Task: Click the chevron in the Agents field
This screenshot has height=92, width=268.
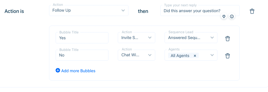Action: point(212,55)
